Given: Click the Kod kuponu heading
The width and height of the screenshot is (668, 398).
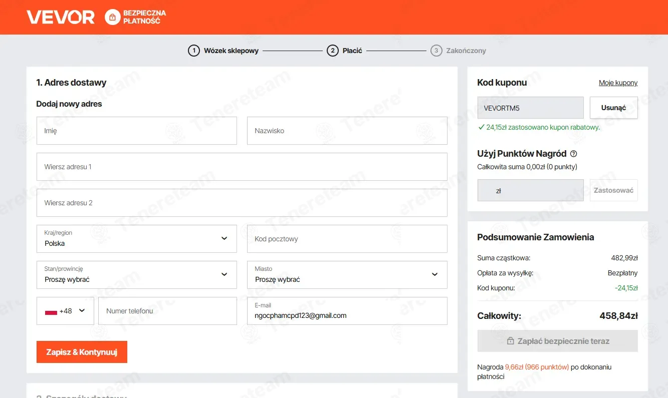Looking at the screenshot, I should tap(502, 83).
